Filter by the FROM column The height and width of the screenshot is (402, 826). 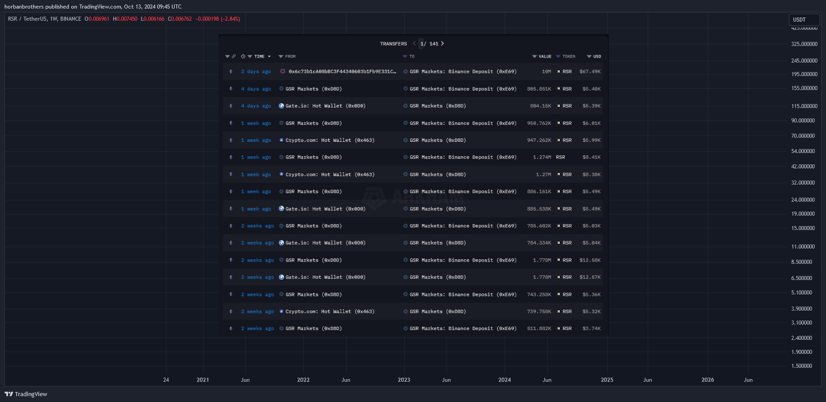[x=281, y=57]
